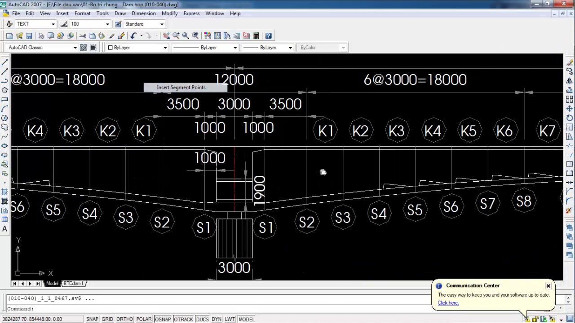
Task: Select the Spline draw tool
Action: pyautogui.click(x=4, y=136)
